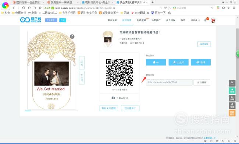Click the status bar sound icon
The width and height of the screenshot is (239, 144).
(x=223, y=141)
